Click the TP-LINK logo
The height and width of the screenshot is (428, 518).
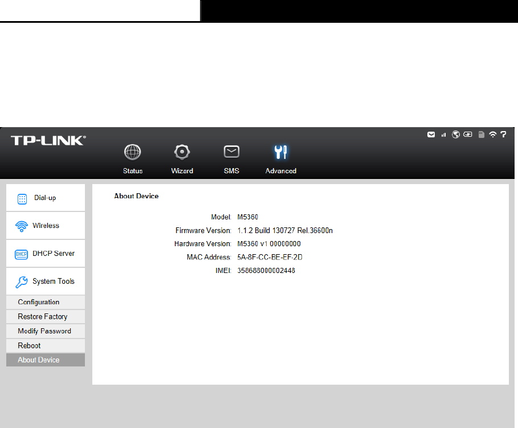[x=48, y=140]
